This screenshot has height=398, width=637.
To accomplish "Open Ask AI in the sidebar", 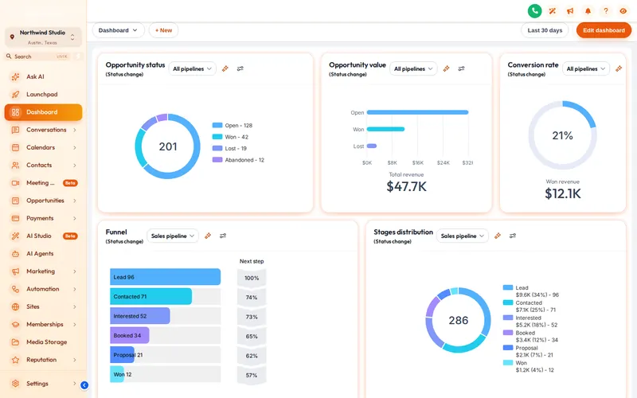I will (43, 76).
